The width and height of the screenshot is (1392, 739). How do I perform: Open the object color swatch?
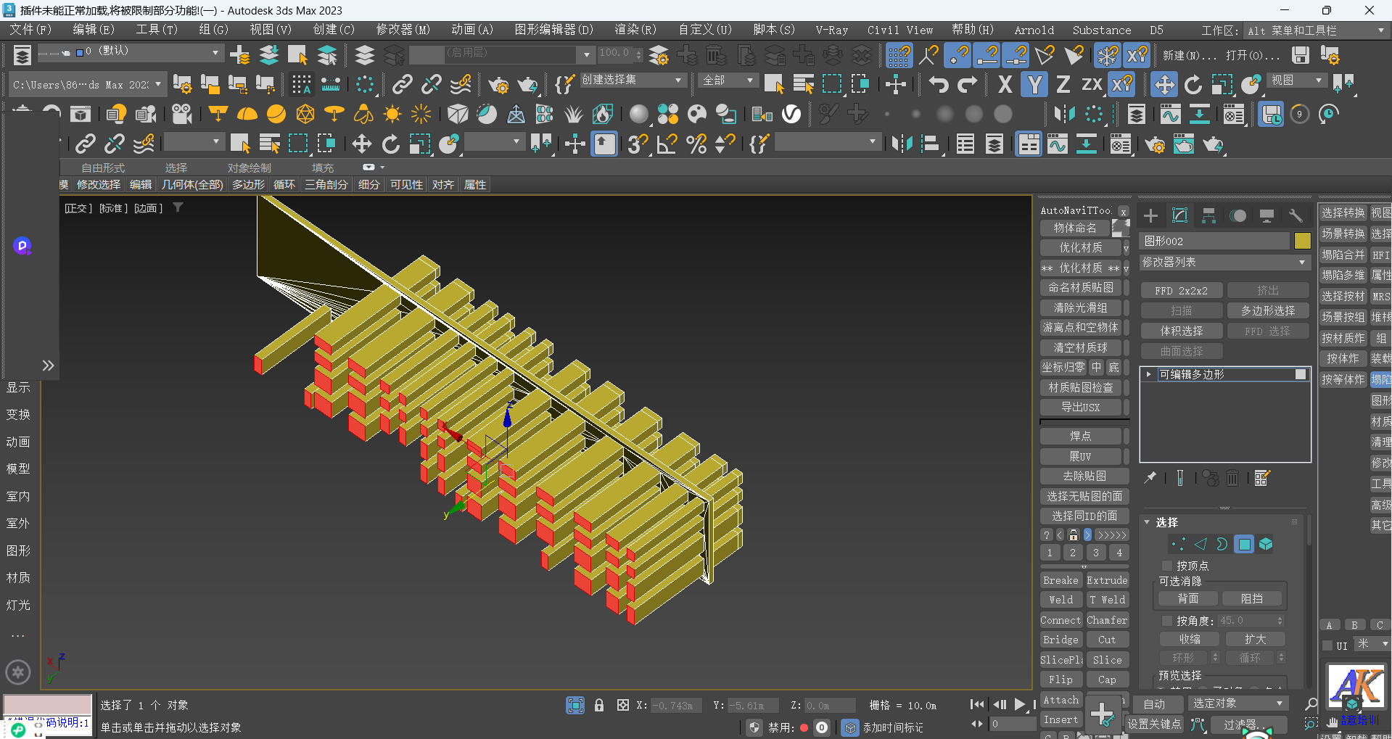coord(1302,241)
